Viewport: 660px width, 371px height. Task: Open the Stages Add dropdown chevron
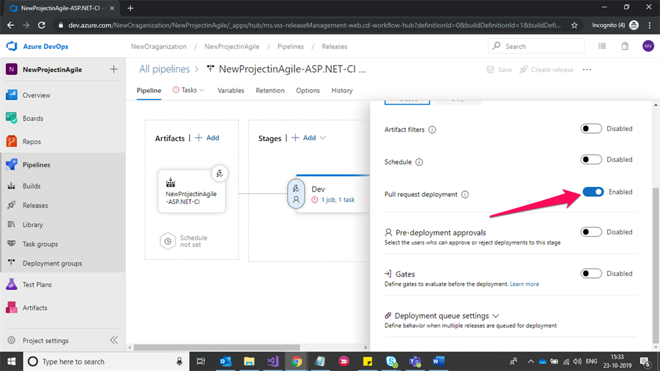tap(322, 138)
